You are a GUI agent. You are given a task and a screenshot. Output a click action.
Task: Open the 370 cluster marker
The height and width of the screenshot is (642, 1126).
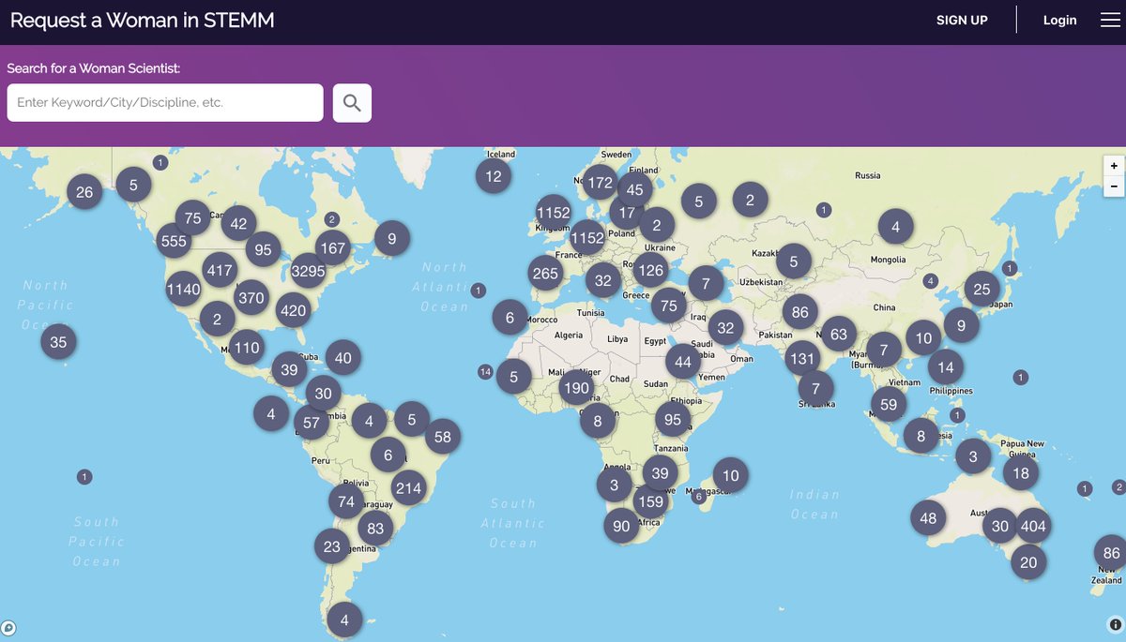pyautogui.click(x=251, y=298)
